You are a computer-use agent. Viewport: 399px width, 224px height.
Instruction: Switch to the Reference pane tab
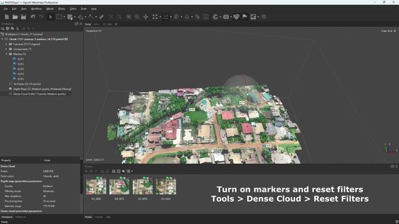click(21, 217)
